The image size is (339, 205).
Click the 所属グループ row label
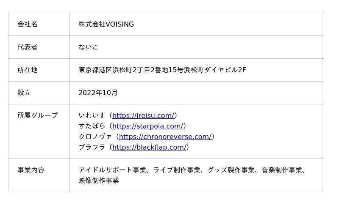[38, 115]
